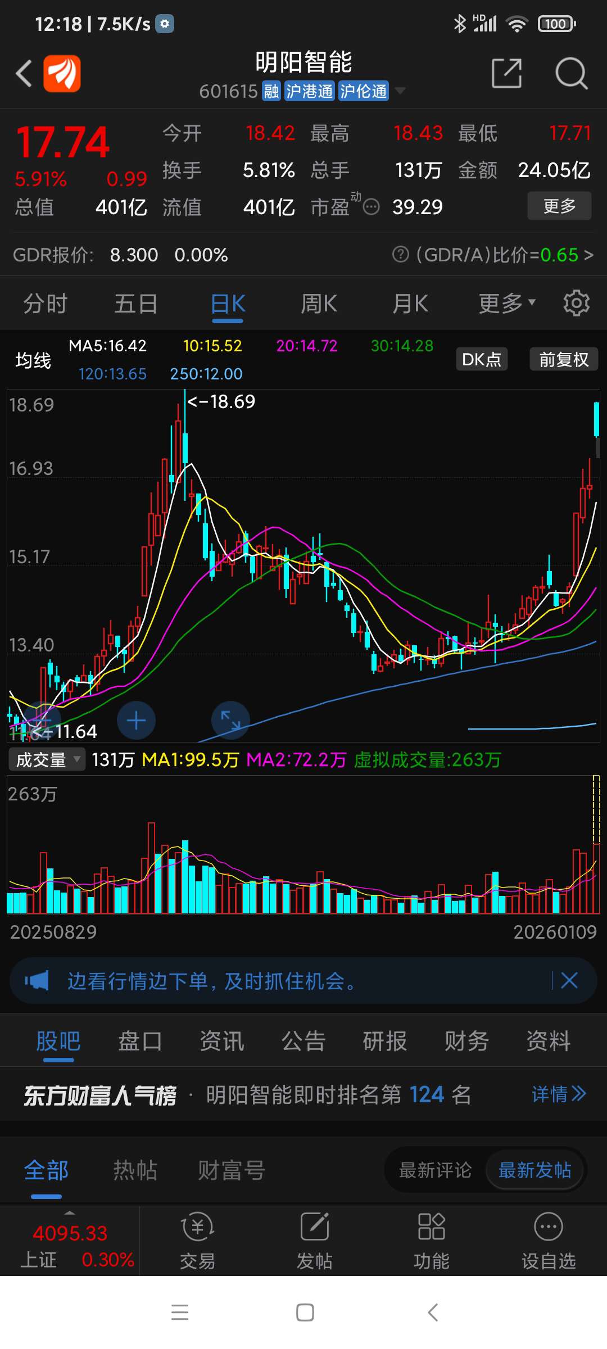Image resolution: width=607 pixels, height=1349 pixels.
Task: Tap the 更多 button in quote panel
Action: [559, 206]
